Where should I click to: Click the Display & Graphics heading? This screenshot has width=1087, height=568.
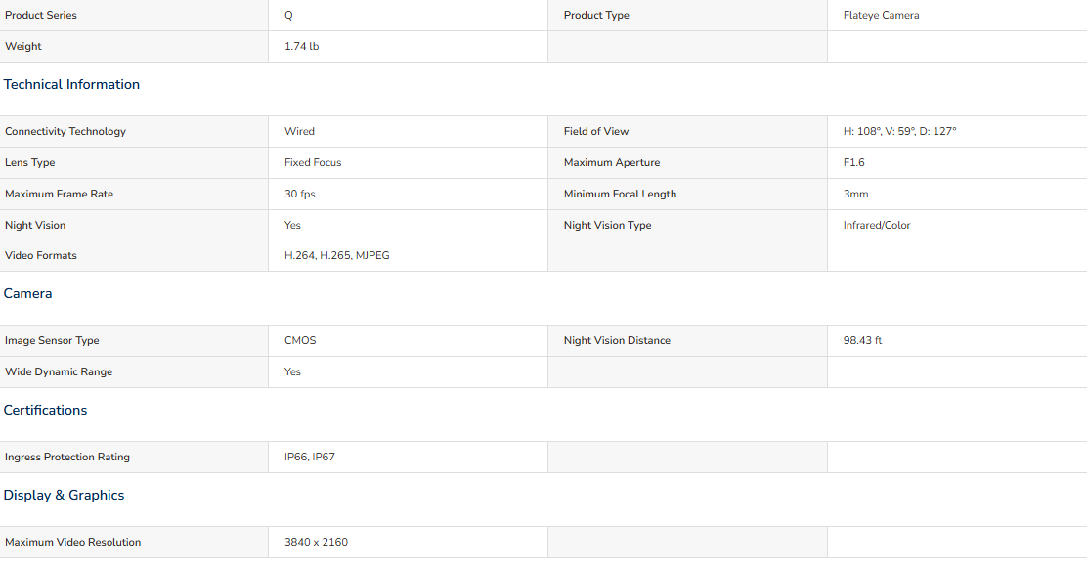[64, 496]
